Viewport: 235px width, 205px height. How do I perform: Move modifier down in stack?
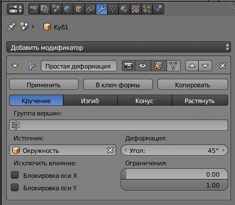[x=206, y=66]
